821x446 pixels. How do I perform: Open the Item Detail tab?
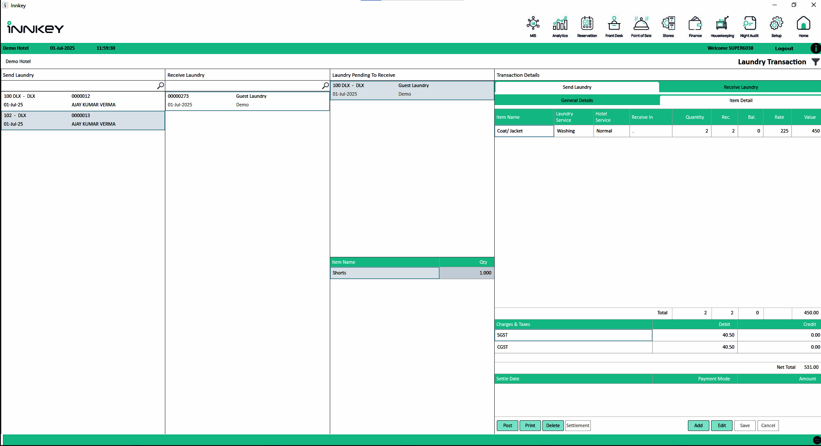(741, 100)
